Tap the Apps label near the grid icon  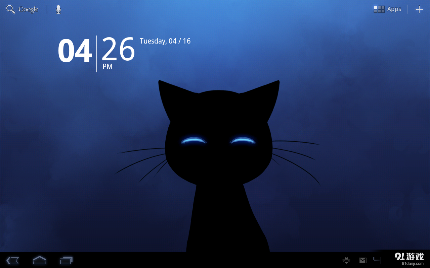click(394, 9)
